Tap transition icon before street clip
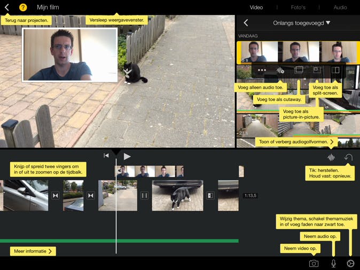The image size is (360, 270). 91,195
